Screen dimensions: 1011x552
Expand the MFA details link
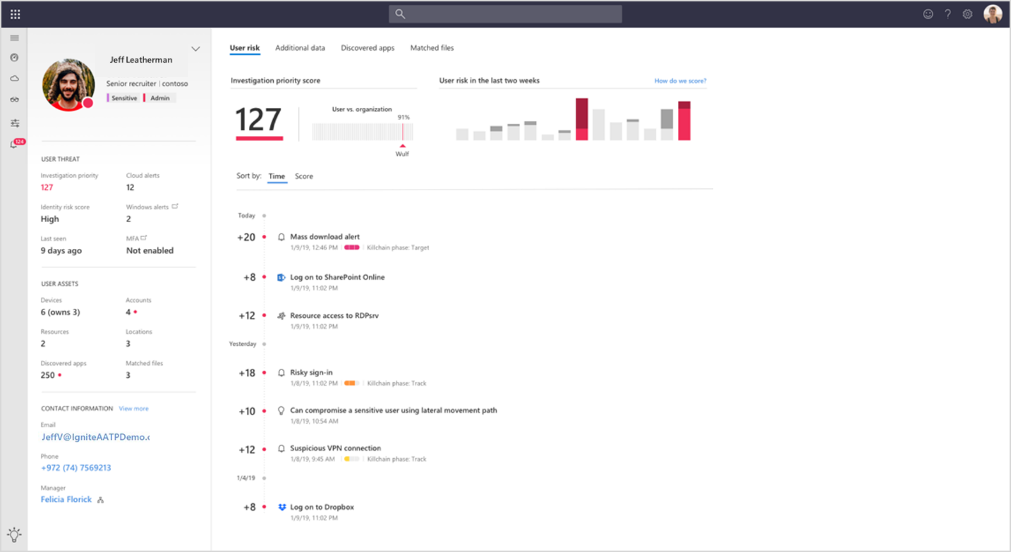(x=143, y=236)
